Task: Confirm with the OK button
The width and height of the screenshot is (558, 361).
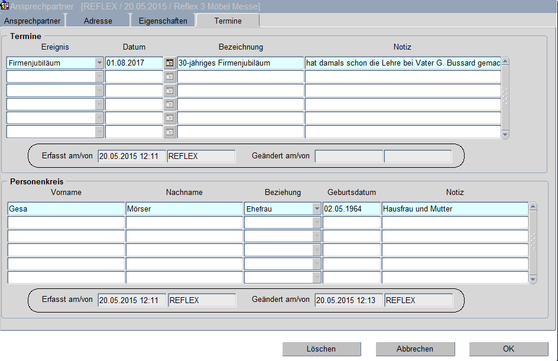Action: click(508, 349)
